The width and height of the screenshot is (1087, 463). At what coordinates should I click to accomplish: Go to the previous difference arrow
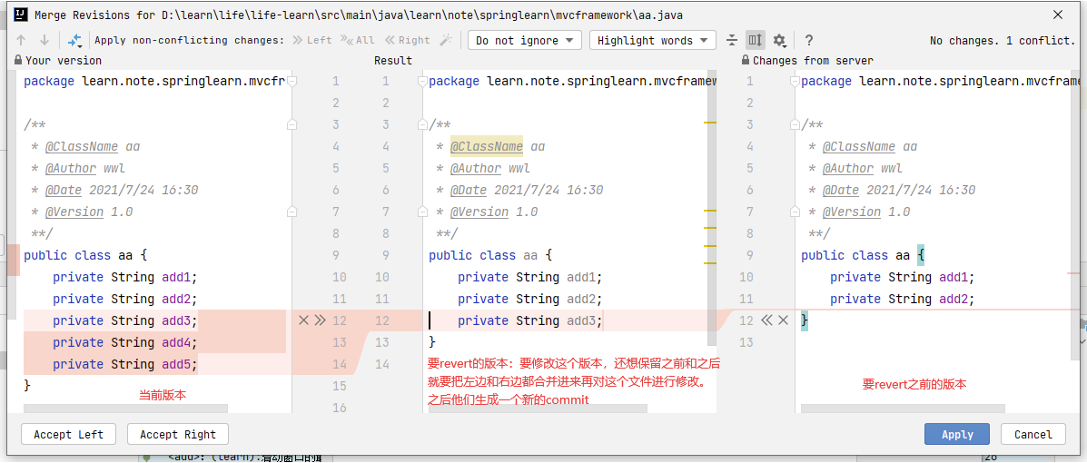[x=21, y=40]
